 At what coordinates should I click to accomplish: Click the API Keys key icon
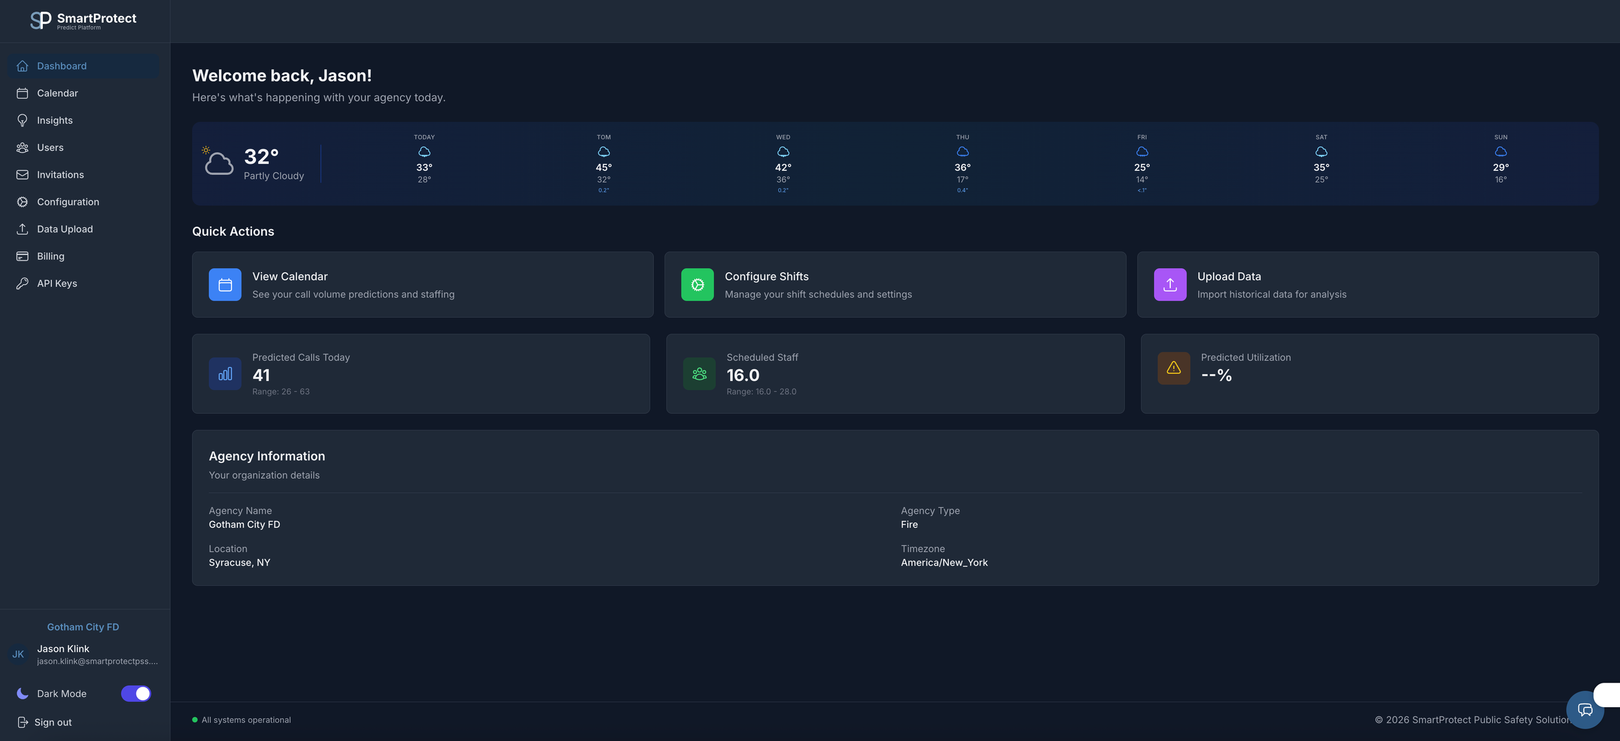[23, 283]
